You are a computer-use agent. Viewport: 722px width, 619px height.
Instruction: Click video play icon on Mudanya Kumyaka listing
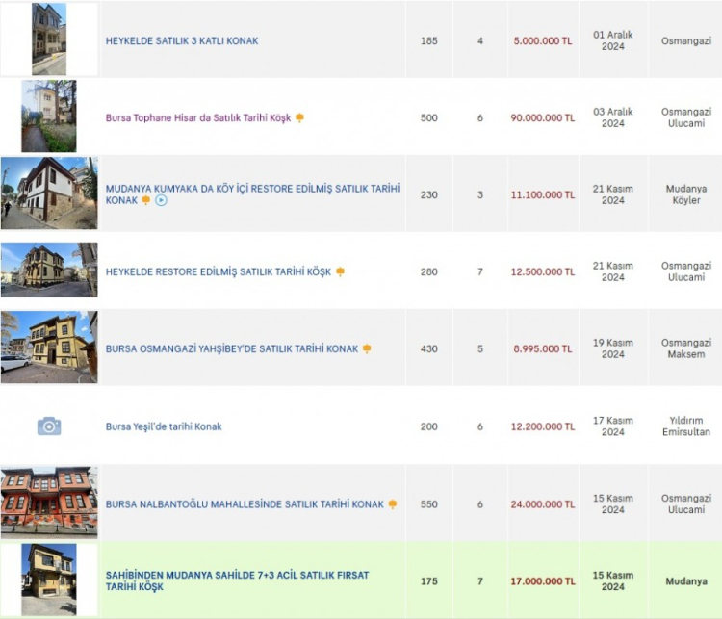pos(161,200)
